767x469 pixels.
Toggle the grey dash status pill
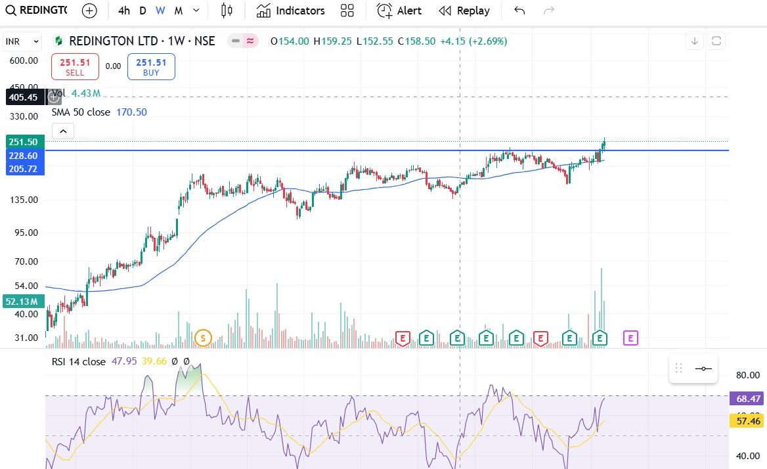pos(236,41)
